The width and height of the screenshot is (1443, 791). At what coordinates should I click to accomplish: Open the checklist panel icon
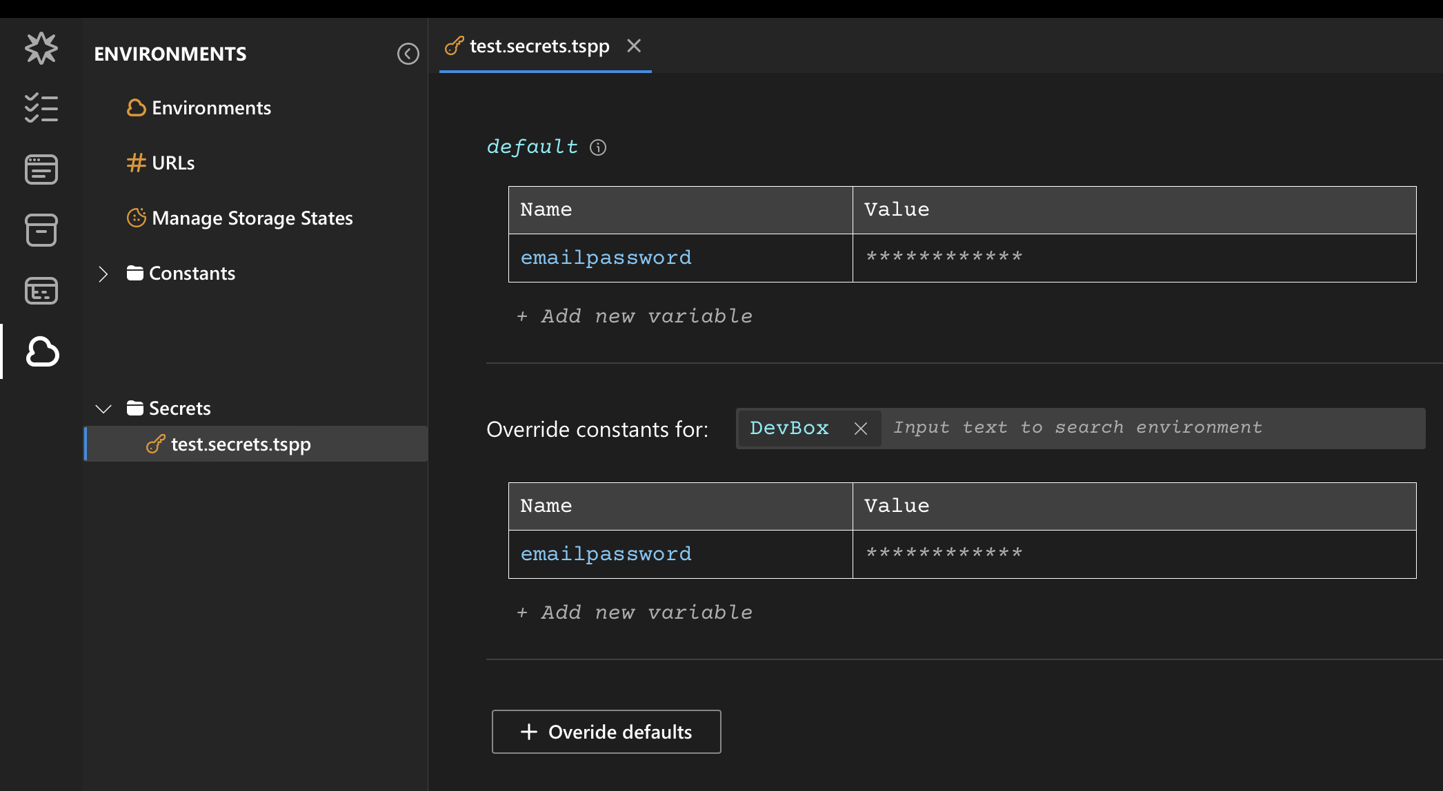click(41, 108)
